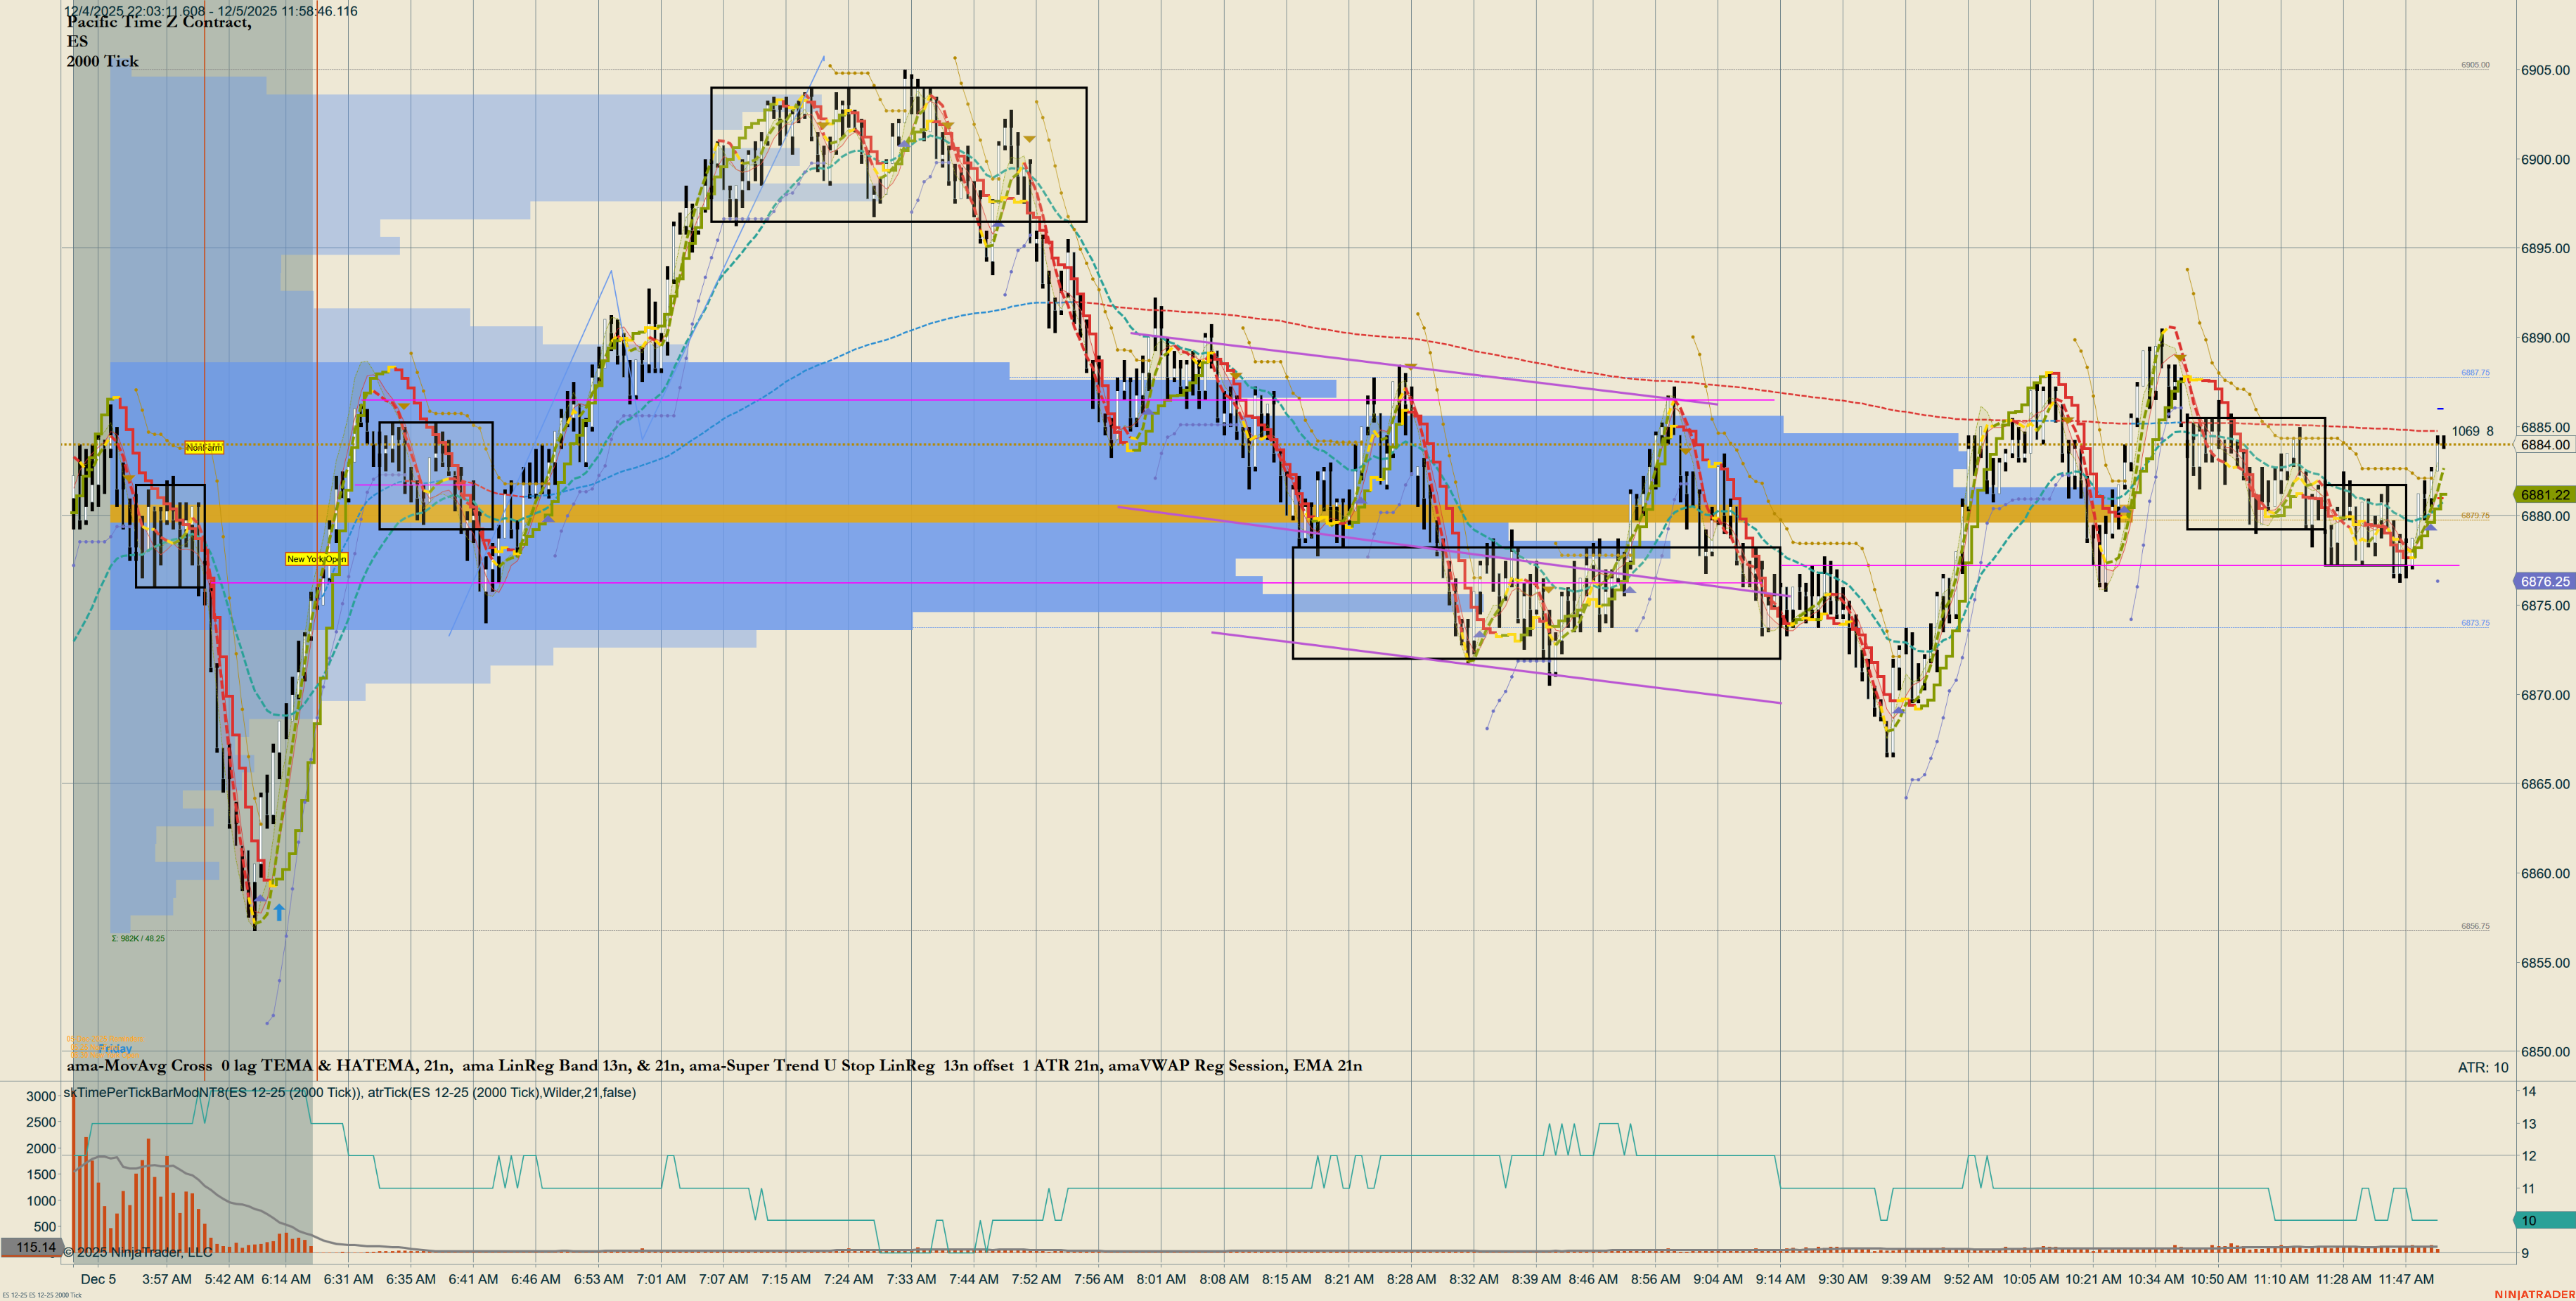
Task: Click the 11:47 AM time axis label
Action: click(x=2406, y=1279)
